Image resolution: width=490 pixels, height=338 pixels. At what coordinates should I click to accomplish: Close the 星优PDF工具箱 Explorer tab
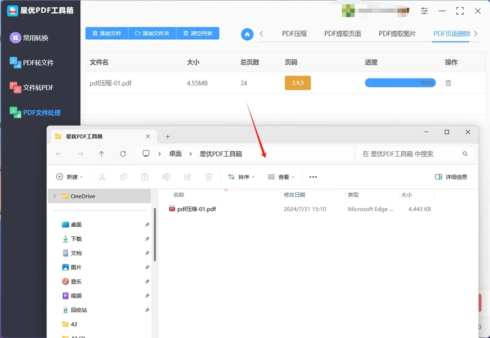(x=148, y=136)
